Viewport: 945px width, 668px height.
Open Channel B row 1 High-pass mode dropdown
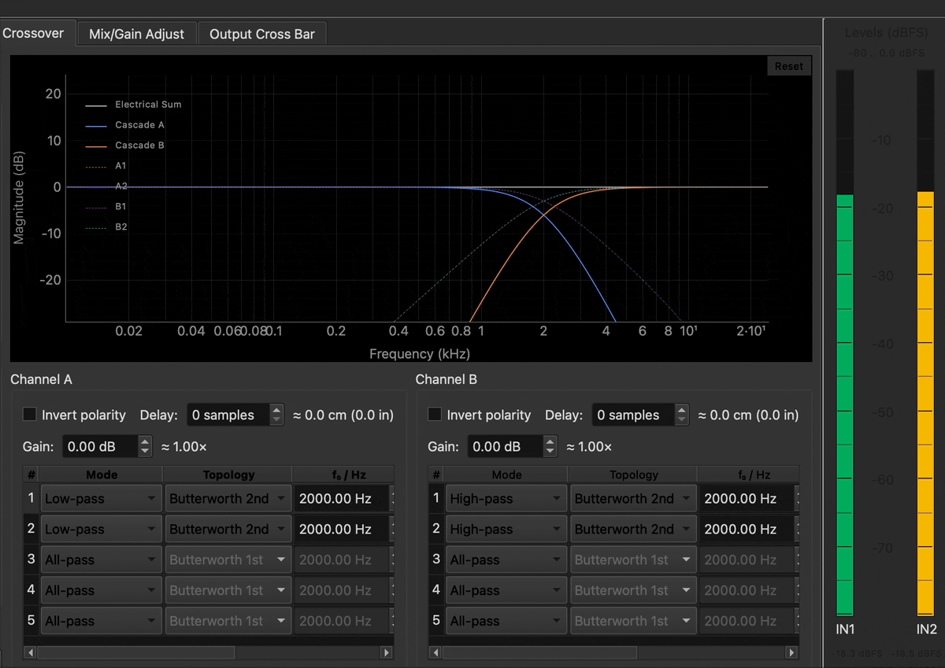(x=506, y=499)
